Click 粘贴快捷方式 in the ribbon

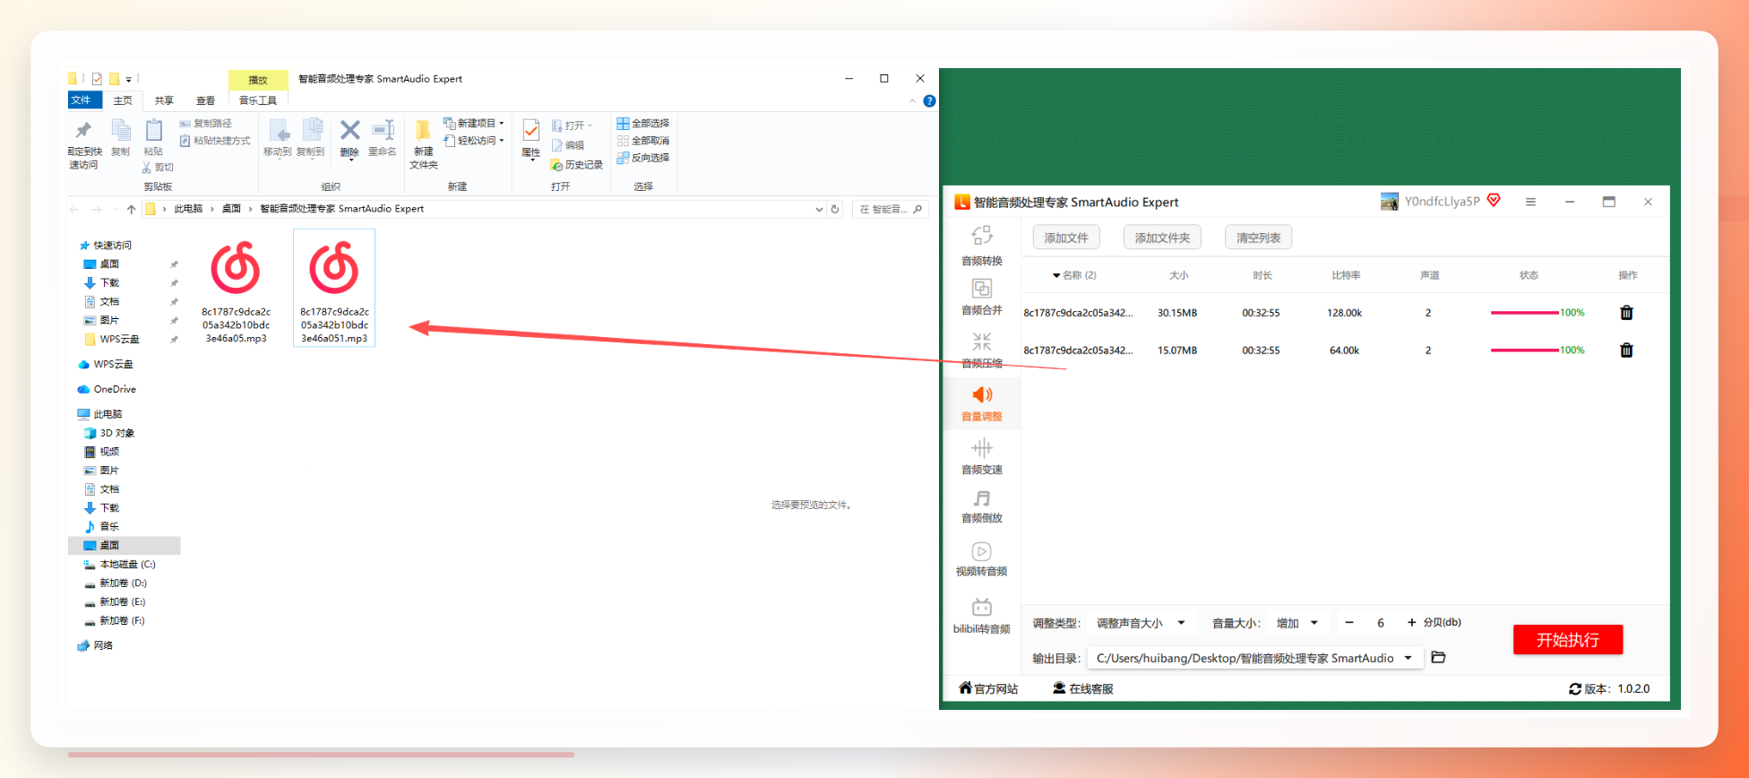pyautogui.click(x=215, y=141)
